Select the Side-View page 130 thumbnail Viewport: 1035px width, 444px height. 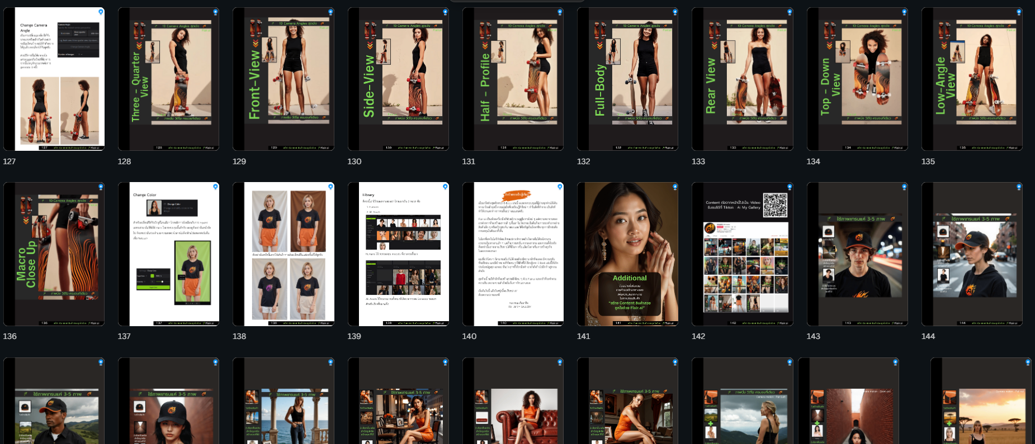click(398, 79)
